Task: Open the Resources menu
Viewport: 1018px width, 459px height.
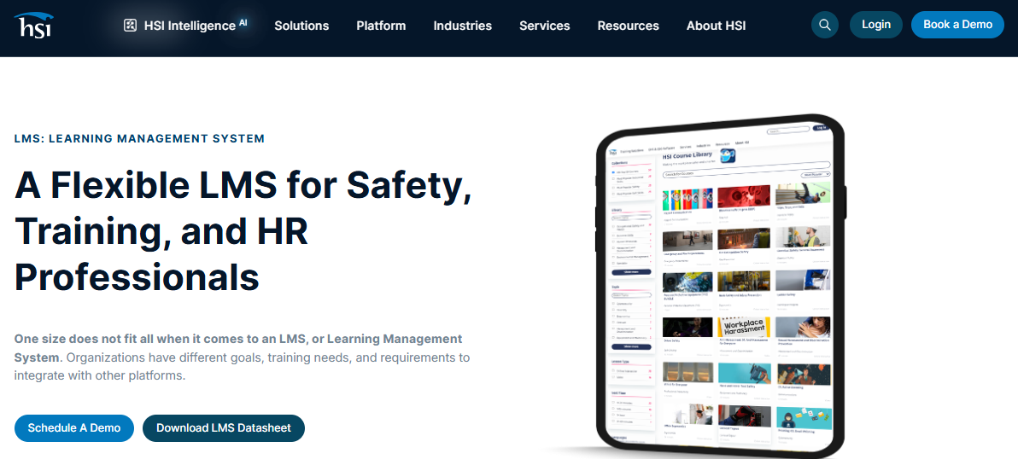Action: coord(628,26)
